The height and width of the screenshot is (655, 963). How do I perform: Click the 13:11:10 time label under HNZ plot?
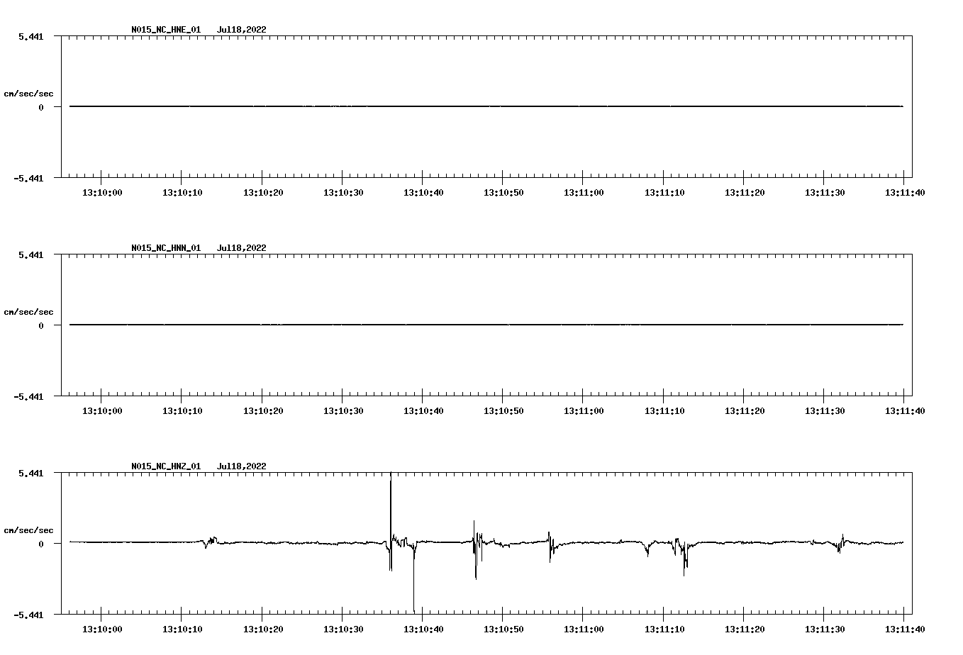pyautogui.click(x=664, y=629)
